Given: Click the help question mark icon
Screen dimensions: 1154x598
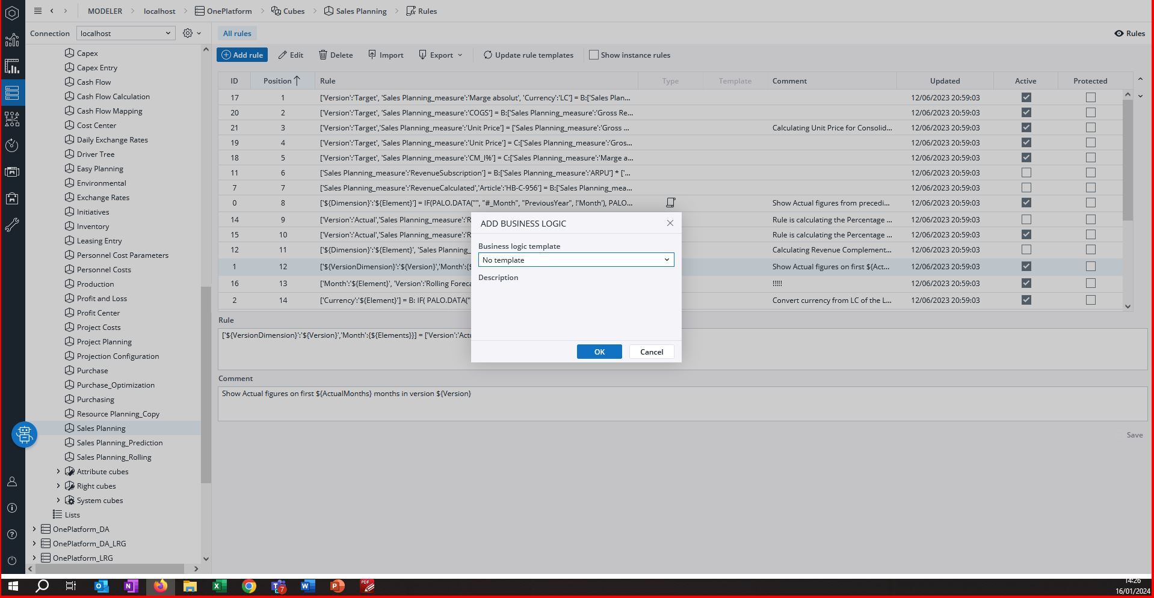Looking at the screenshot, I should pyautogui.click(x=12, y=534).
